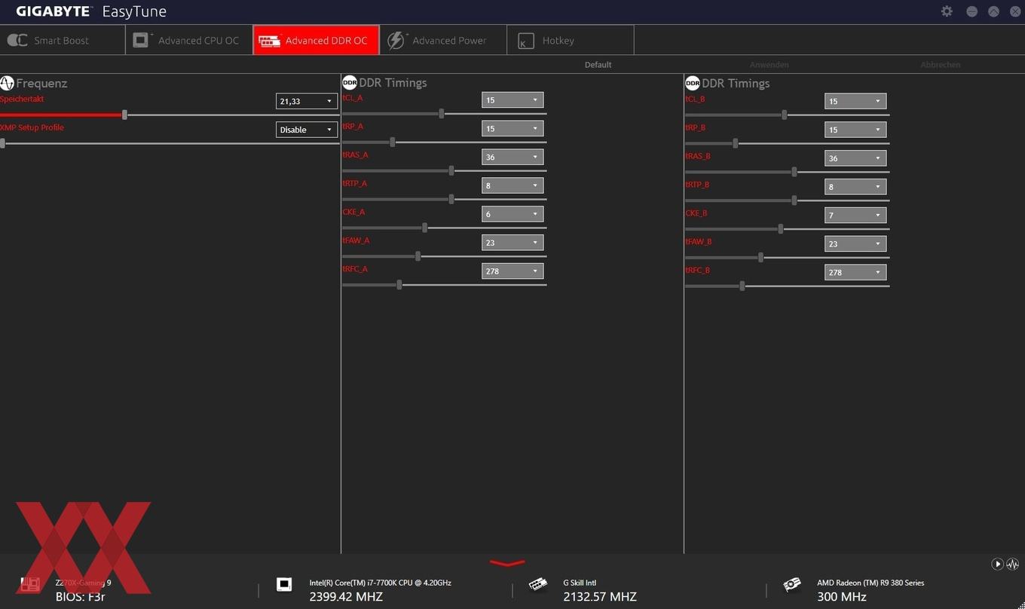Click the Advanced CPU OC chip icon

coord(142,40)
